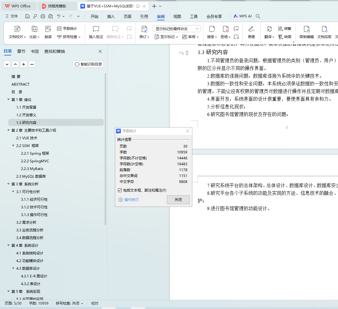
Task: Switch to the 插入 ribbon tab
Action: [111, 16]
